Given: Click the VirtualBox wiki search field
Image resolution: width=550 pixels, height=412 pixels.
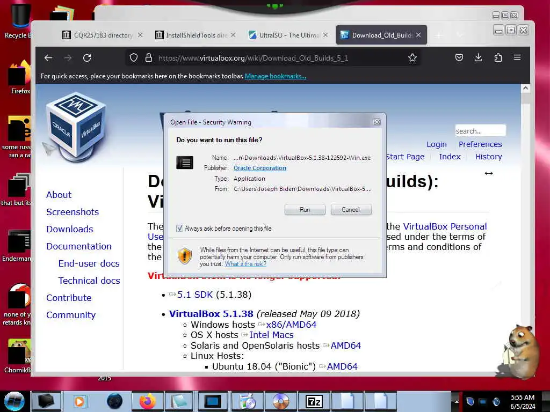Looking at the screenshot, I should [480, 131].
